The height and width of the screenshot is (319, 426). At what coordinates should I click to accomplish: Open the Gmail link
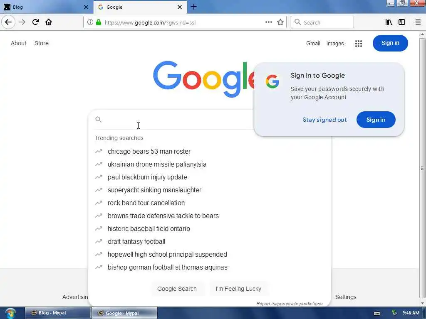pos(313,43)
